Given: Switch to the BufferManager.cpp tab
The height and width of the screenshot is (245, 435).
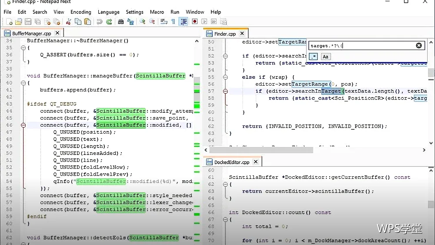Looking at the screenshot, I should (x=32, y=34).
